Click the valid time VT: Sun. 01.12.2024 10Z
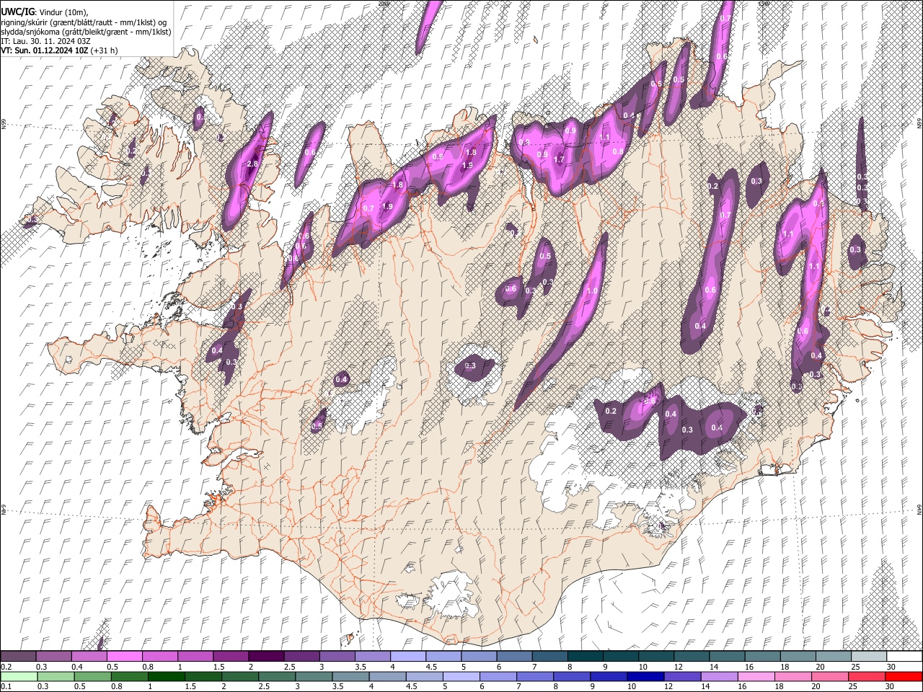 tap(44, 50)
